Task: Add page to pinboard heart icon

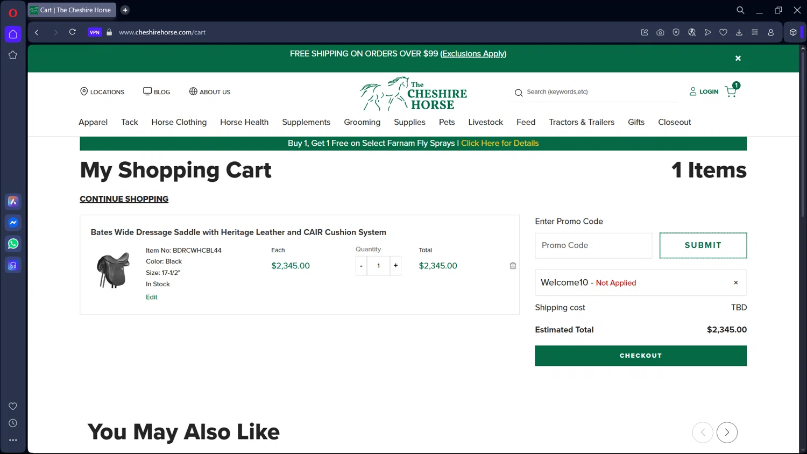Action: click(x=724, y=32)
